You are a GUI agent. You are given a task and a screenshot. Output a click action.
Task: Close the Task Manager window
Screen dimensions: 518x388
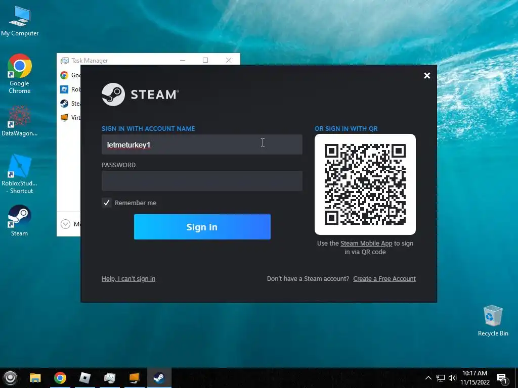click(229, 60)
